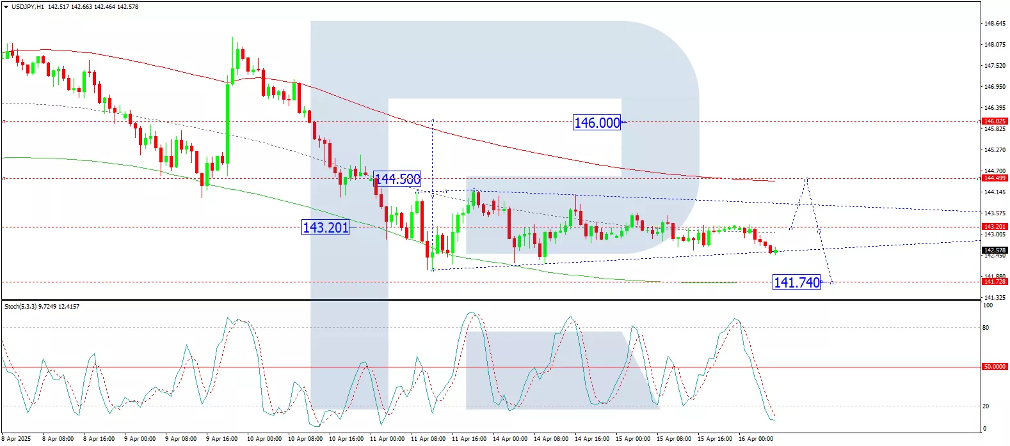Click the 143.201 price label on chart

(x=325, y=227)
